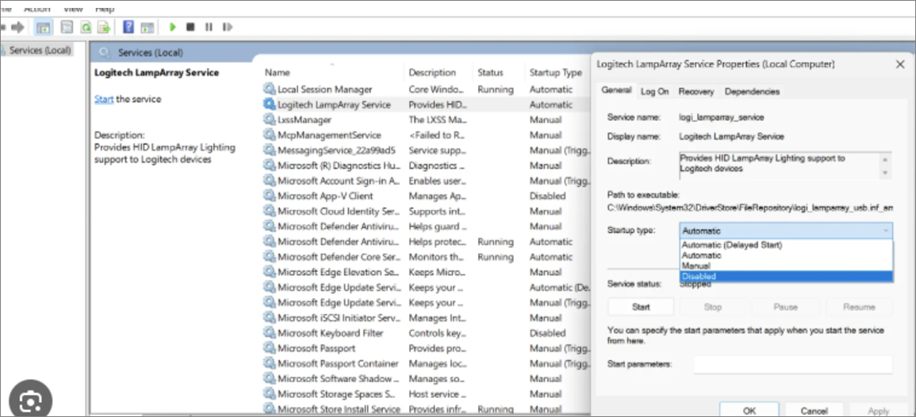Open the Dependencies tab
Screen dimensions: 916x417
click(x=751, y=91)
